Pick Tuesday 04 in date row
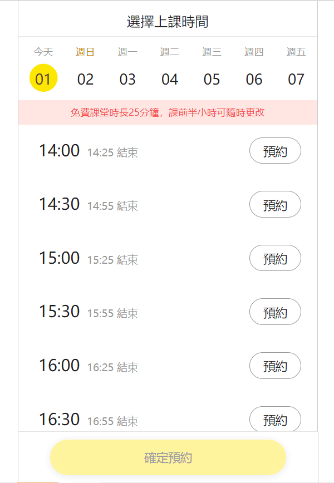Image resolution: width=334 pixels, height=483 pixels. point(170,78)
